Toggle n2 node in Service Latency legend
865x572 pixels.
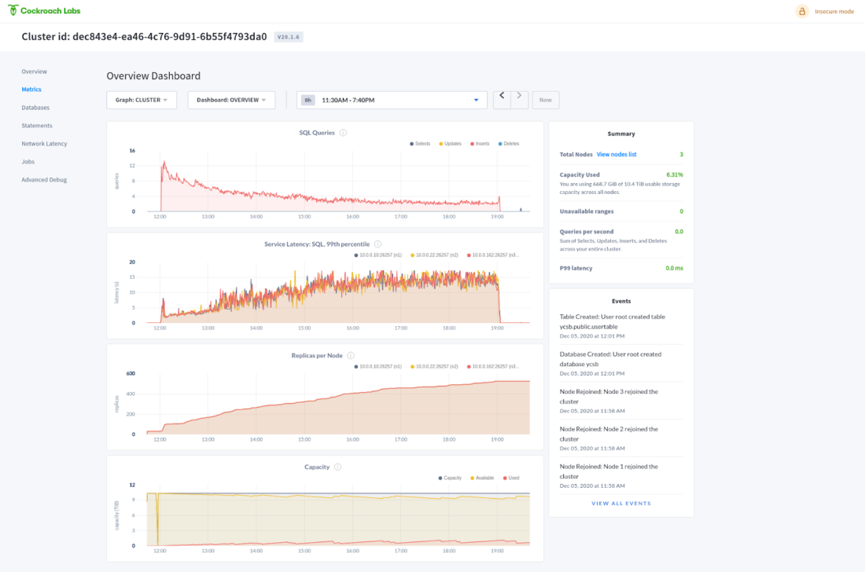click(434, 255)
